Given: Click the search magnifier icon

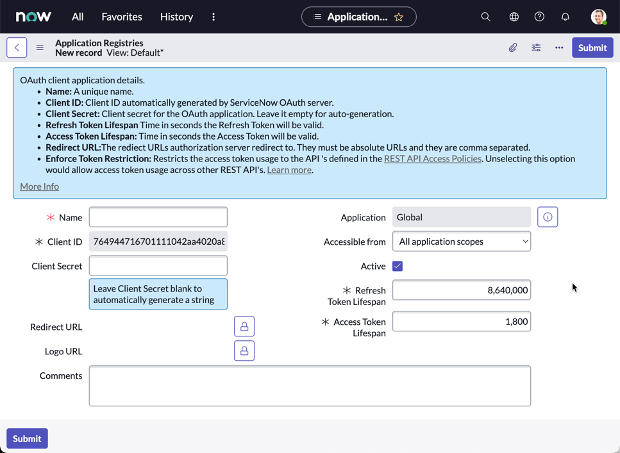Looking at the screenshot, I should [485, 17].
